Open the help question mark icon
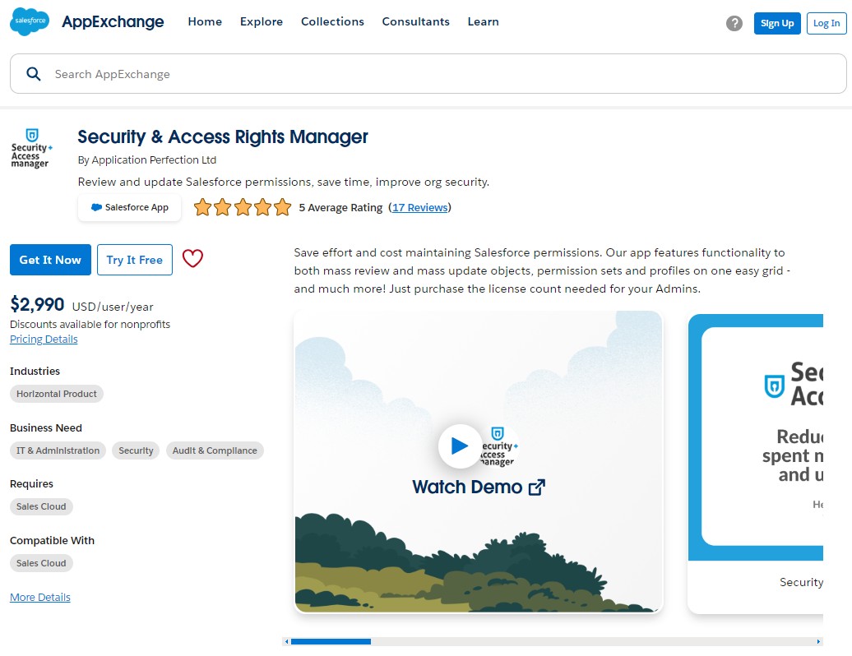Viewport: 852px width, 656px height. (x=734, y=24)
